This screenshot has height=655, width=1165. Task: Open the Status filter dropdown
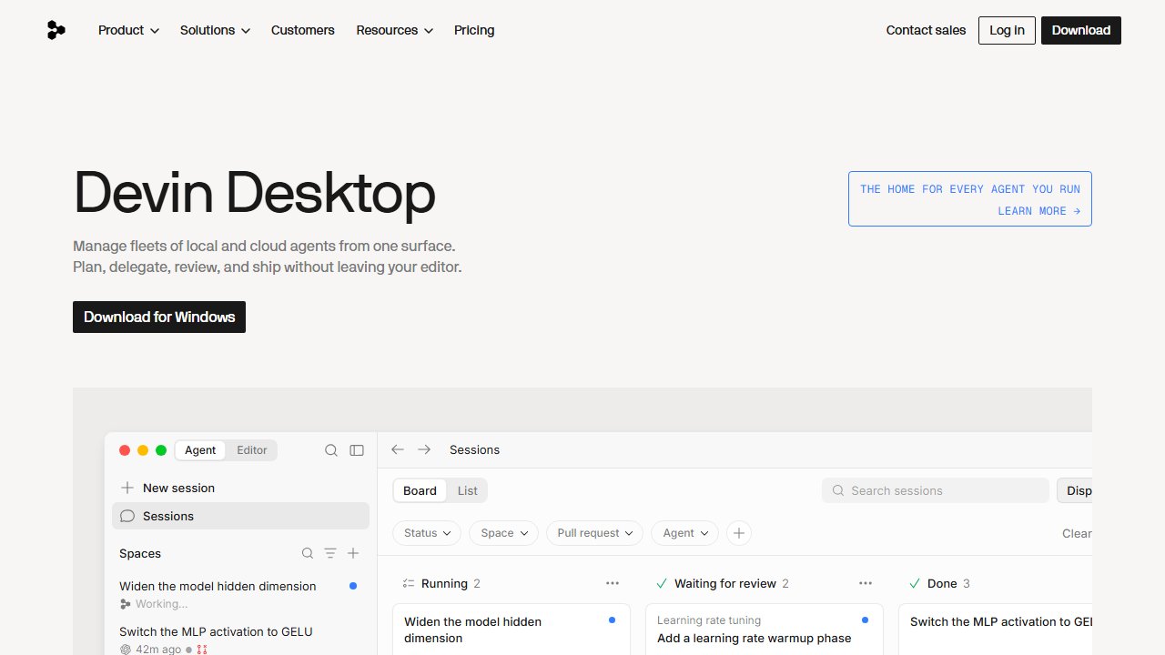pos(428,533)
